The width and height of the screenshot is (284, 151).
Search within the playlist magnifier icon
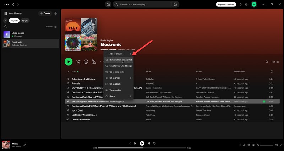point(267,61)
